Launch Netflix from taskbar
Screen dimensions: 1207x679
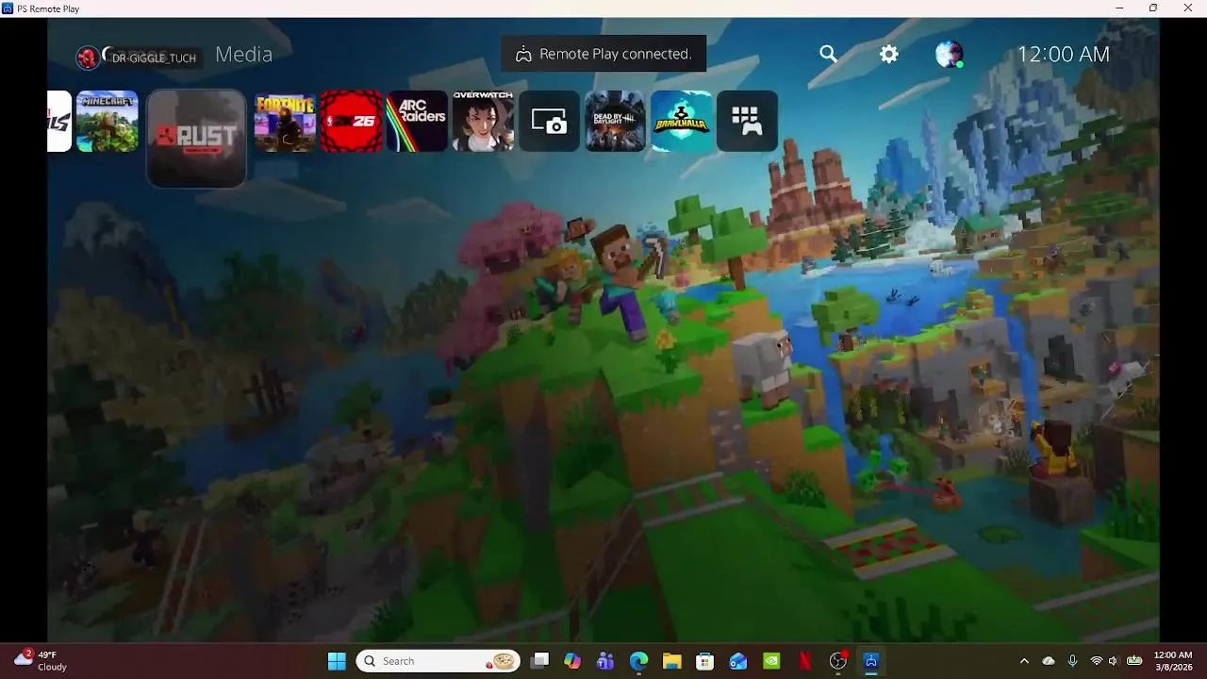[x=805, y=661]
